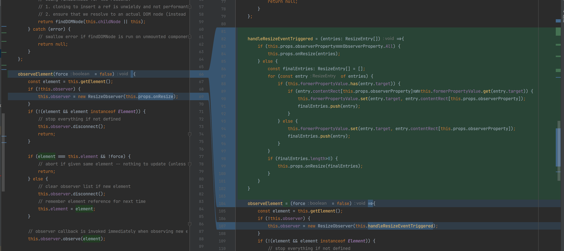Viewport: 564px width, 251px height.
Task: Click the left pane vertical scrollbar thumb
Action: [4, 152]
